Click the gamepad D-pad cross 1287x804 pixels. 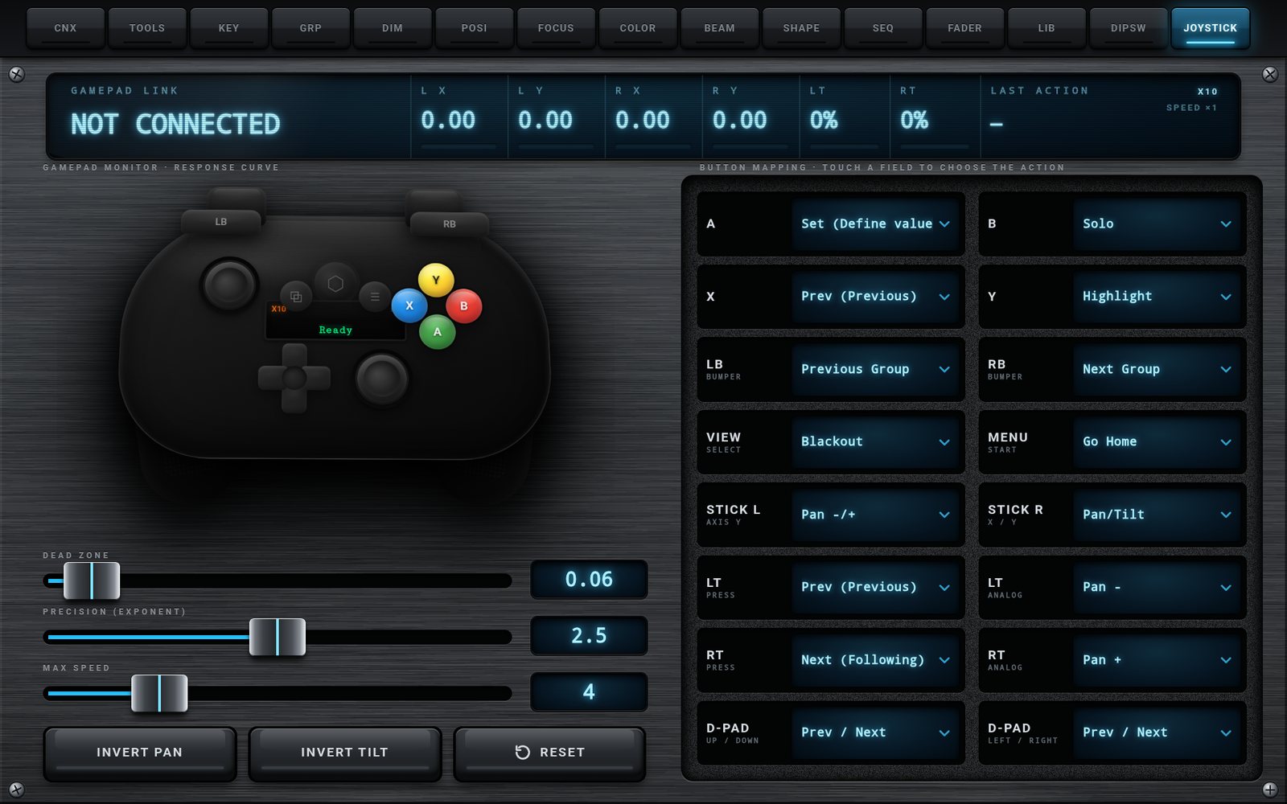tap(294, 378)
